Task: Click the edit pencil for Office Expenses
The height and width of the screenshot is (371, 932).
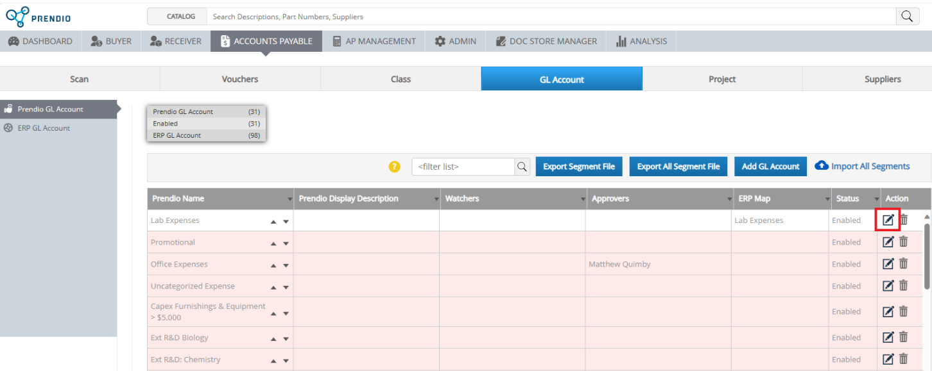Action: 888,263
